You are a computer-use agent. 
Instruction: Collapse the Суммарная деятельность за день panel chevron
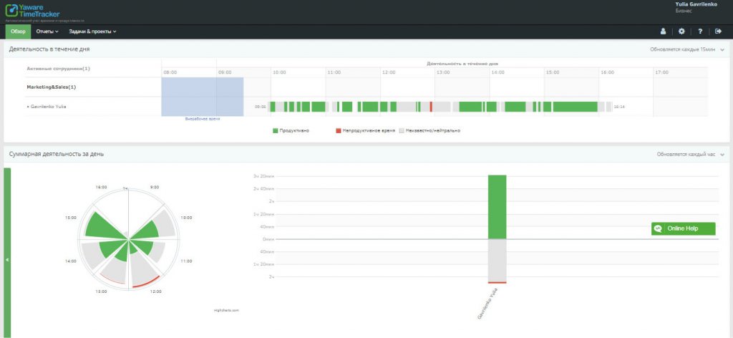click(722, 154)
